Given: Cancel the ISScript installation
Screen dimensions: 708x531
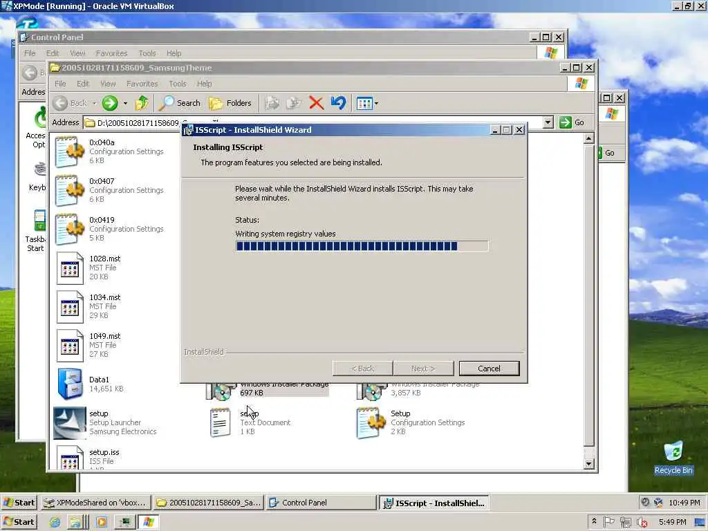Looking at the screenshot, I should (x=489, y=369).
